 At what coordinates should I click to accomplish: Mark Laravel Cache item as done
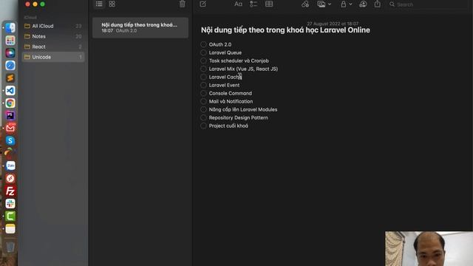(x=203, y=77)
